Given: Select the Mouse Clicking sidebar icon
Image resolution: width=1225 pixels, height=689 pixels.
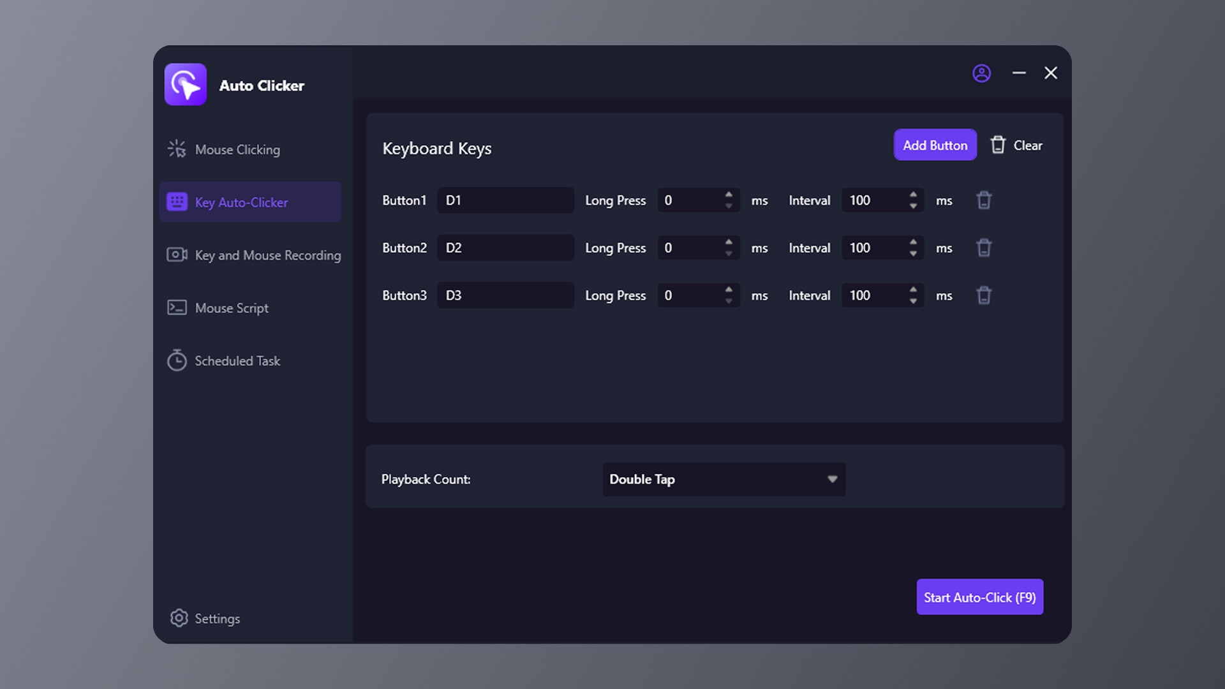Looking at the screenshot, I should [177, 149].
